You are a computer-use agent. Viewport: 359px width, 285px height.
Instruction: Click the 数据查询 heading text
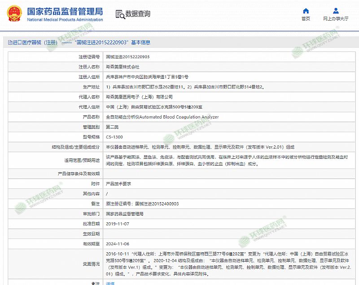click(x=138, y=14)
